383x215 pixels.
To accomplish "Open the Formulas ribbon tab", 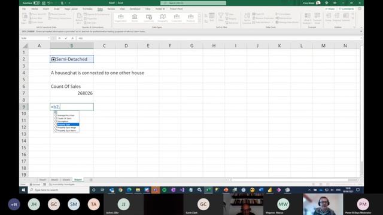I will point(87,9).
